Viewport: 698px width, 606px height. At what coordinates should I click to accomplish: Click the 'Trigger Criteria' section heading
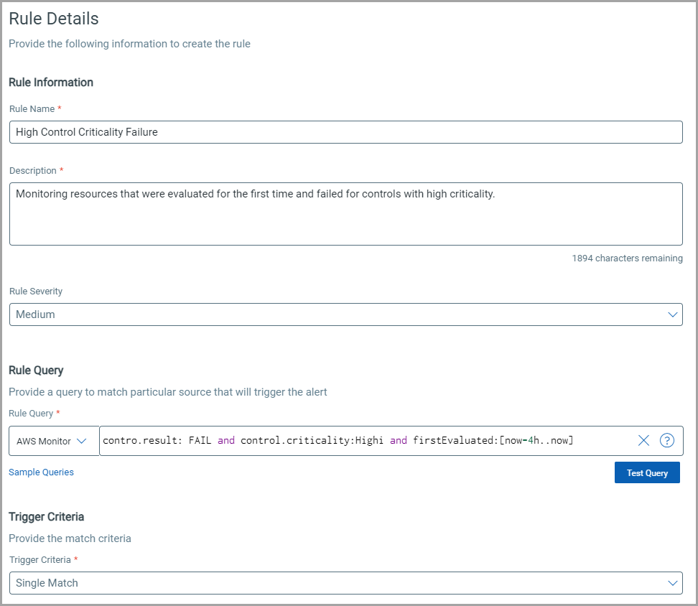(46, 516)
